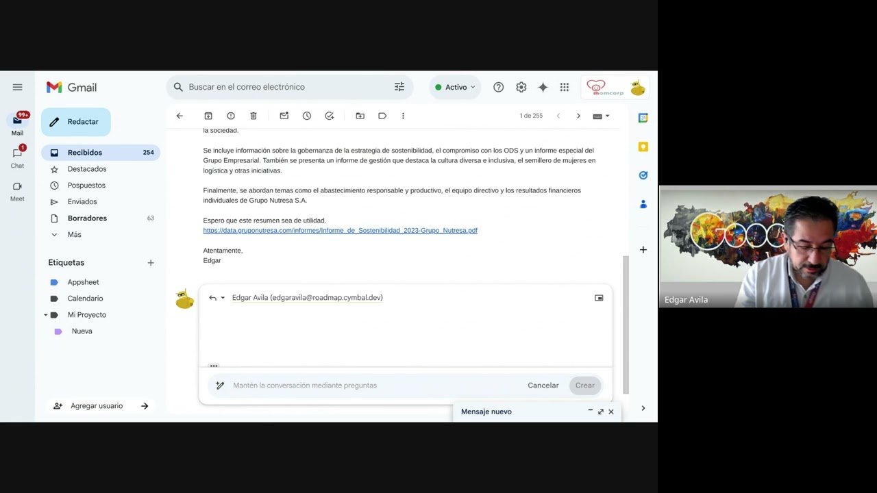Pop out the reply window
This screenshot has height=493, width=877.
599,298
